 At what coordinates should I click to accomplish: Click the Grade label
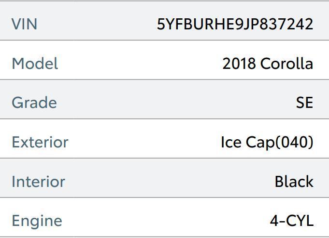34,103
